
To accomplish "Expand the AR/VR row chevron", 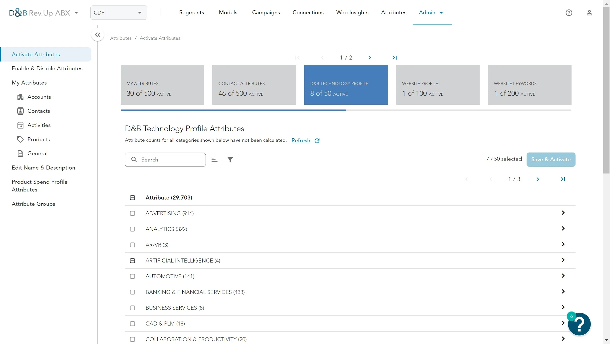I will coord(563,244).
